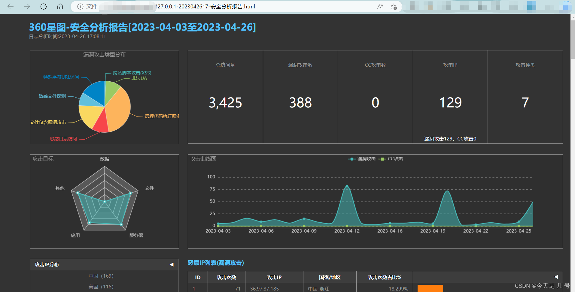575x292 pixels.
Task: Click the radar chart 数据 axis label
Action: (105, 159)
